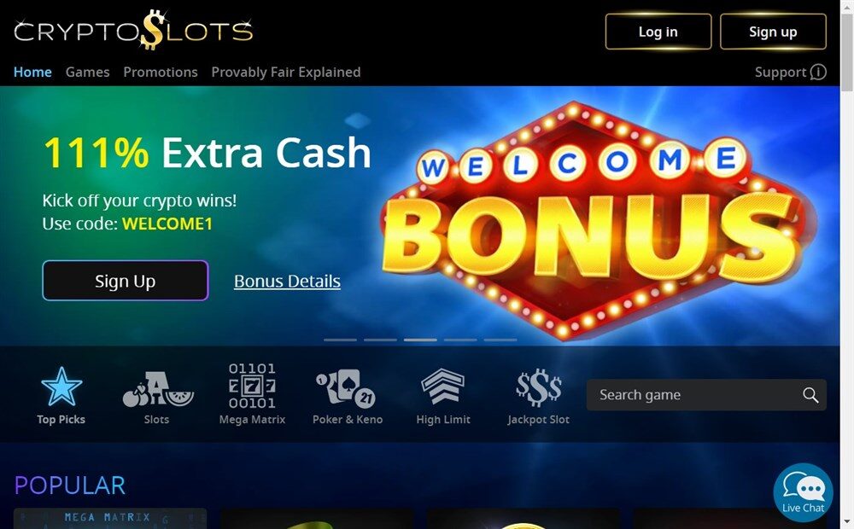Image resolution: width=854 pixels, height=529 pixels.
Task: Open the Provably Fair Explained page
Action: click(286, 72)
